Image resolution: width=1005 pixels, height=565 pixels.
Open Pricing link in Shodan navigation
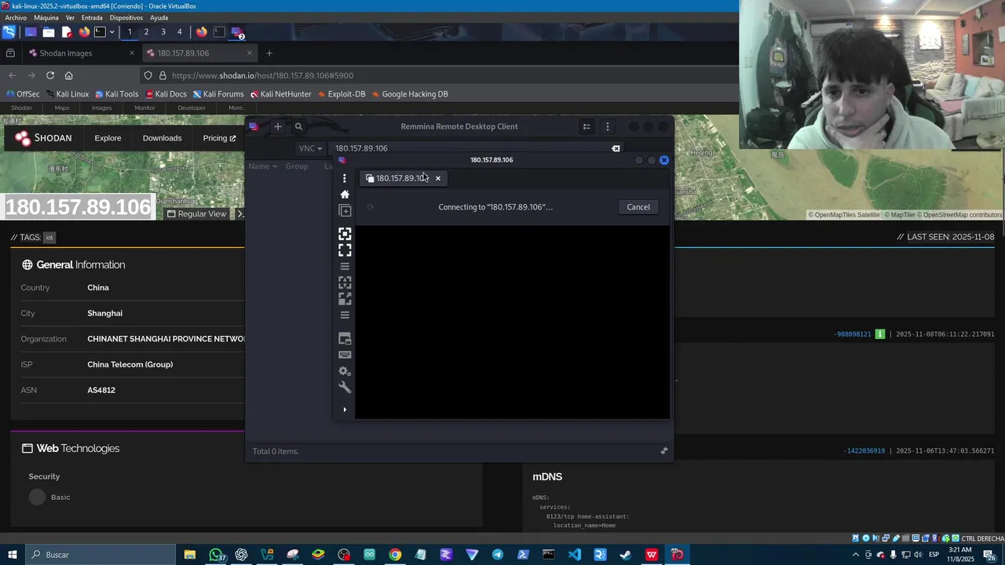pyautogui.click(x=219, y=138)
